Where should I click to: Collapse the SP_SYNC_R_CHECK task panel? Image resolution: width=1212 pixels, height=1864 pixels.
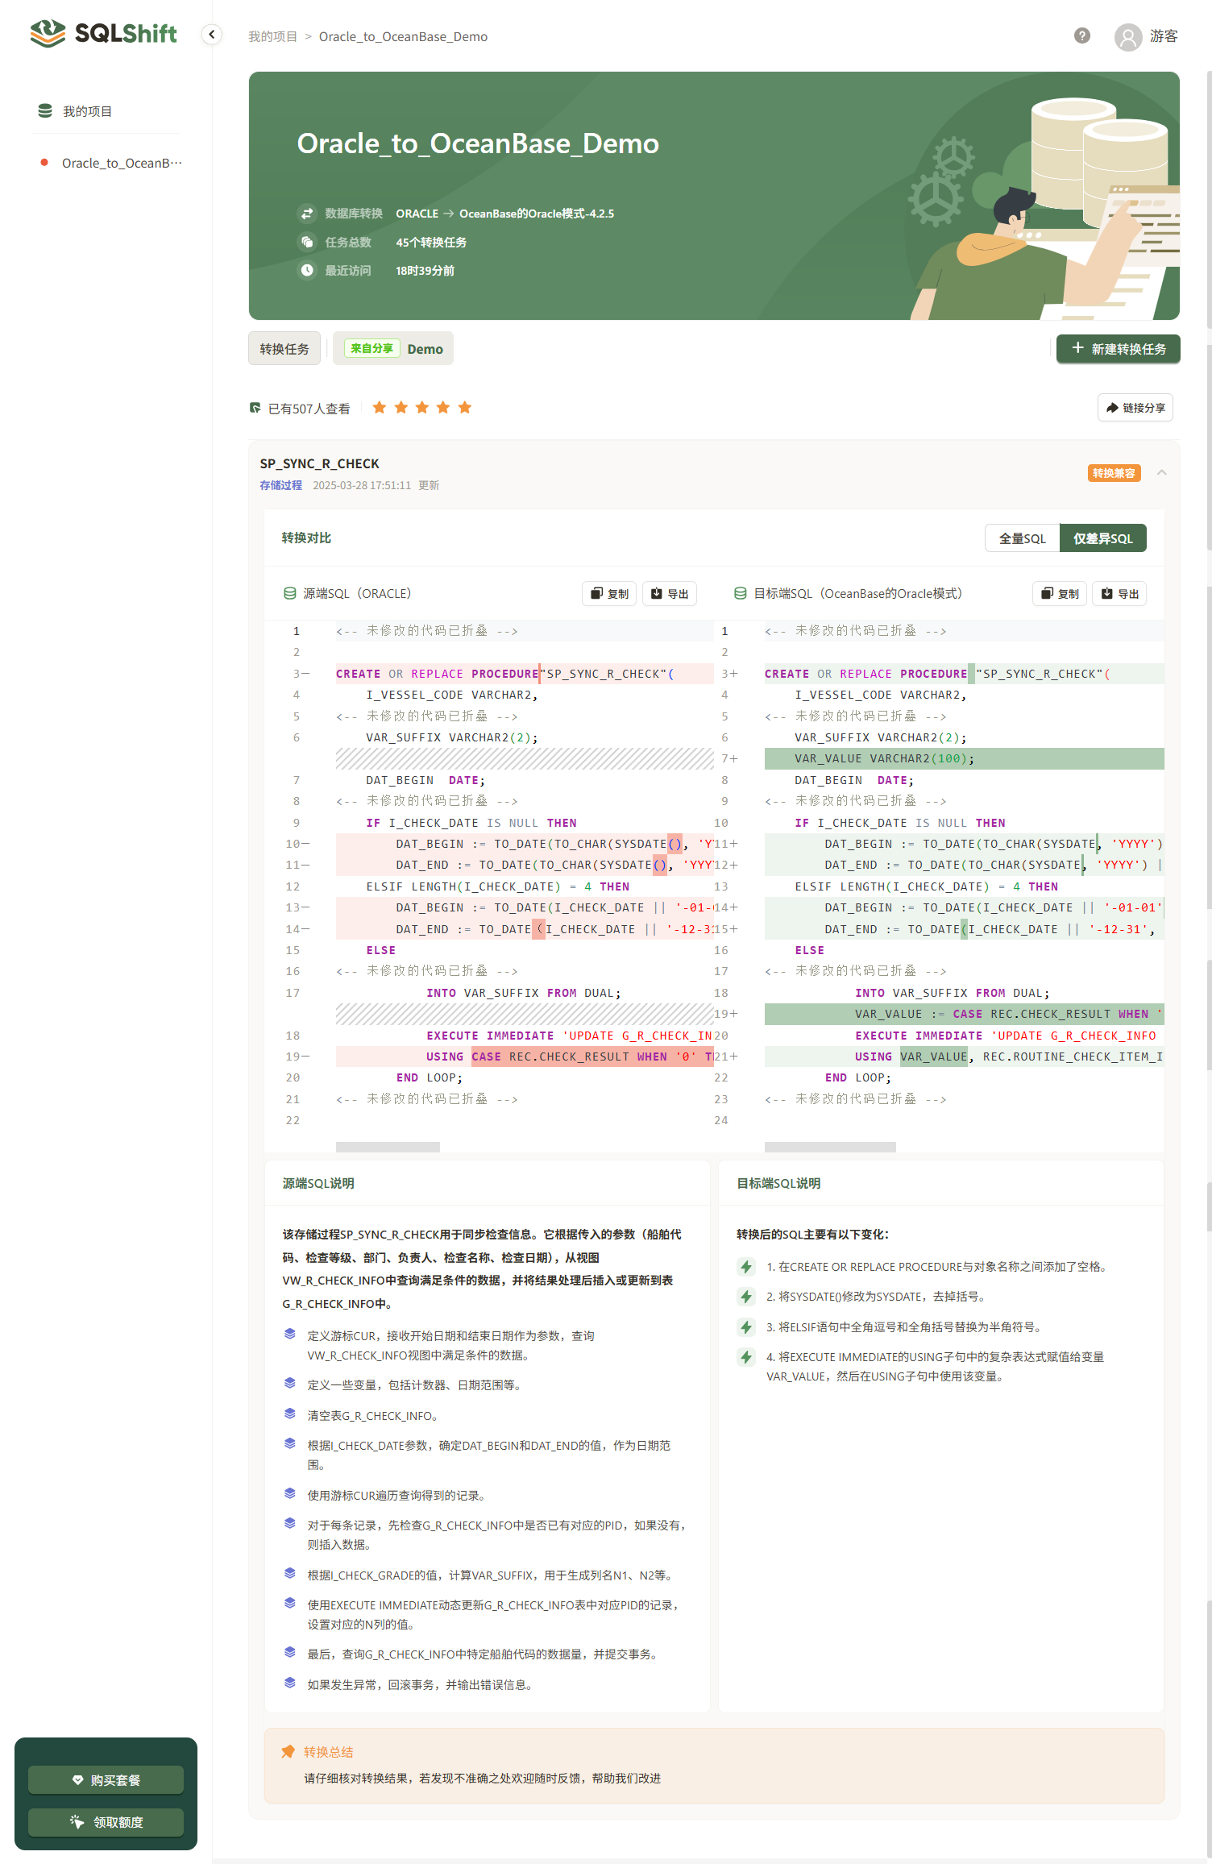coord(1161,472)
